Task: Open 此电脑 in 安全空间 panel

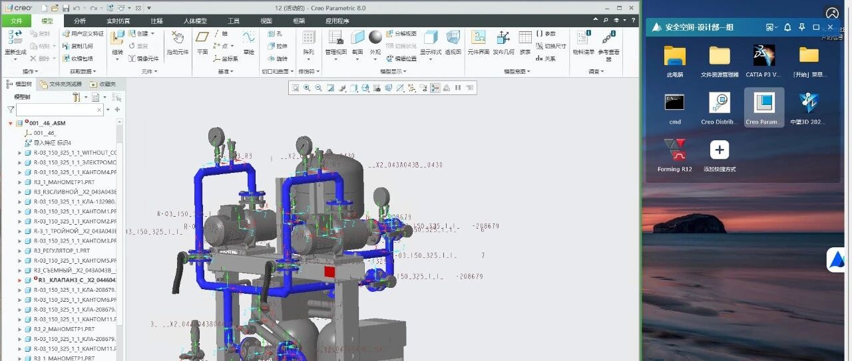Action: [x=675, y=62]
